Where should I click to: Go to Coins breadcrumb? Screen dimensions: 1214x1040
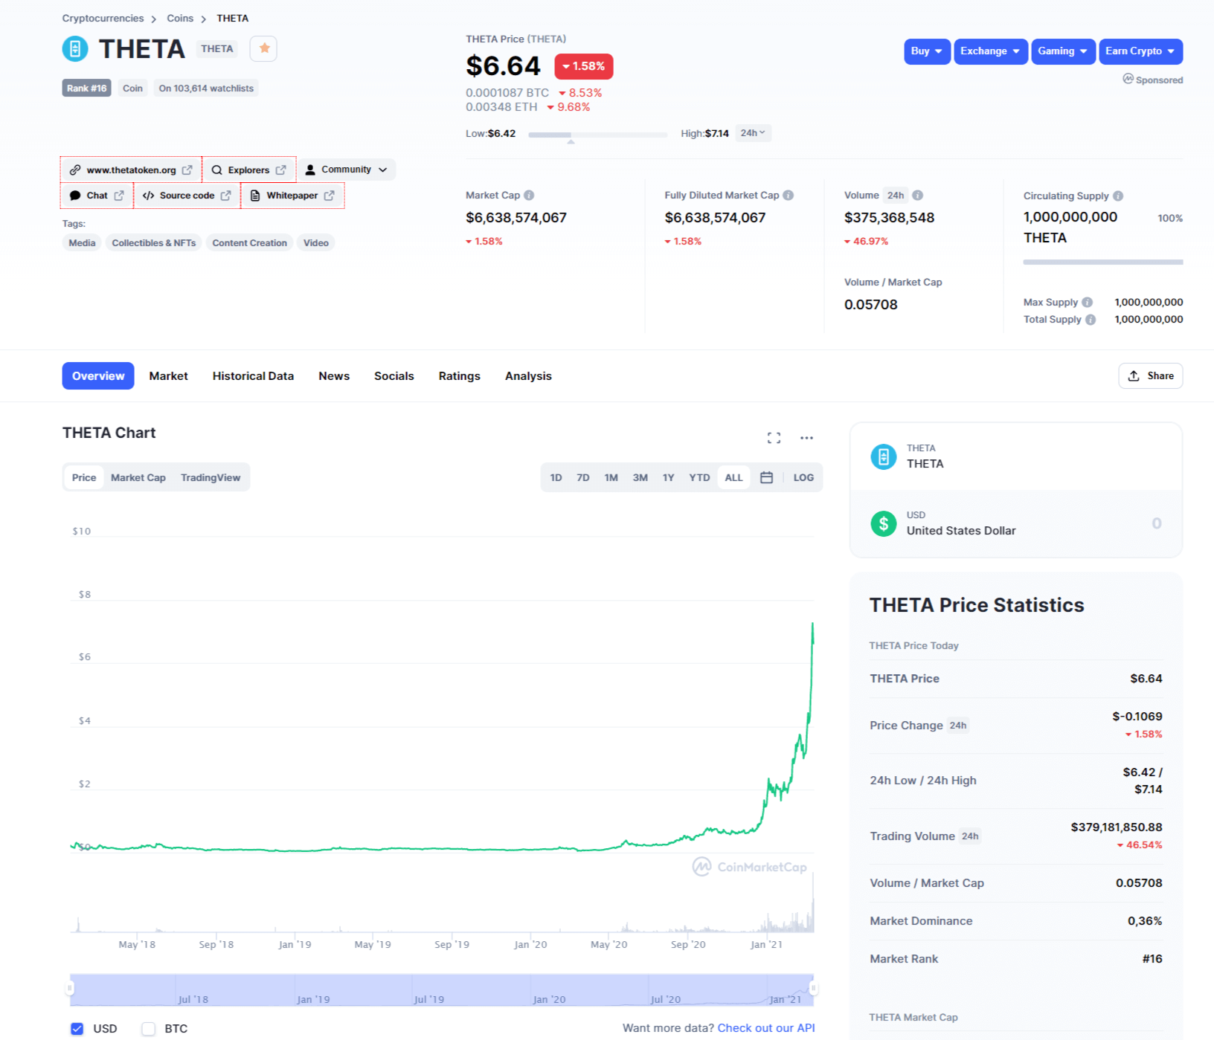click(180, 19)
